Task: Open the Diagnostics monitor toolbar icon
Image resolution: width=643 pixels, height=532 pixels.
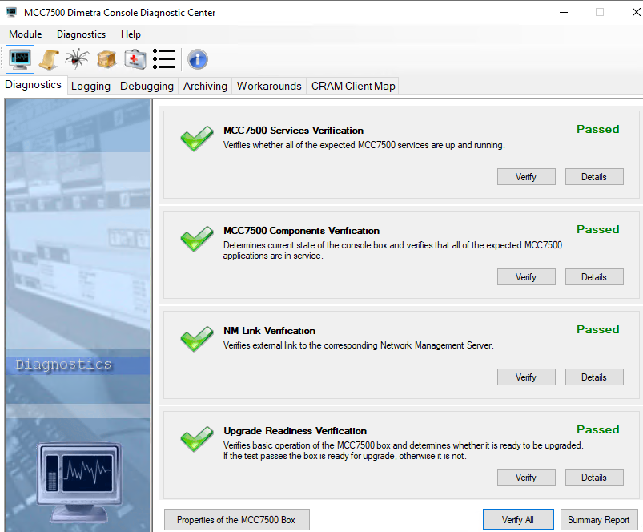Action: pyautogui.click(x=20, y=59)
